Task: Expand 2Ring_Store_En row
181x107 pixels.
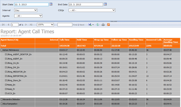Action: click(x=6, y=80)
